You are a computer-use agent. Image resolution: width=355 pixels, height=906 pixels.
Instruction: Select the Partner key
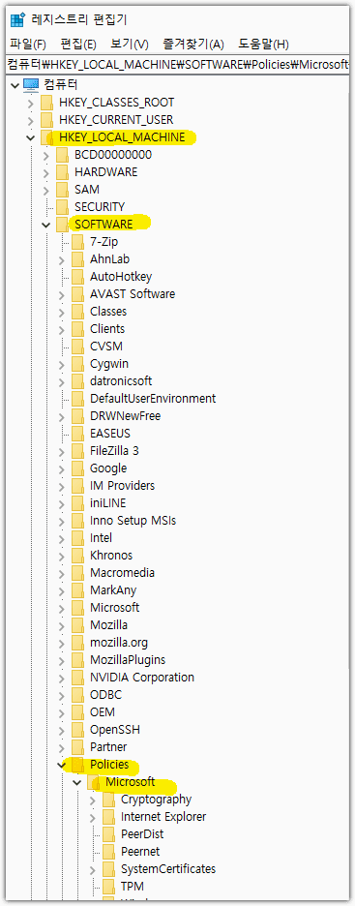click(108, 747)
